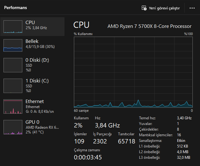Click the 'Yeni görevi çalıştır' text button
This screenshot has width=200, height=166.
point(164,8)
